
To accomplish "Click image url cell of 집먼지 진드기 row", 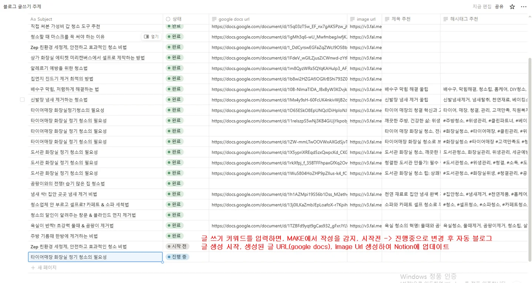I will [365, 79].
